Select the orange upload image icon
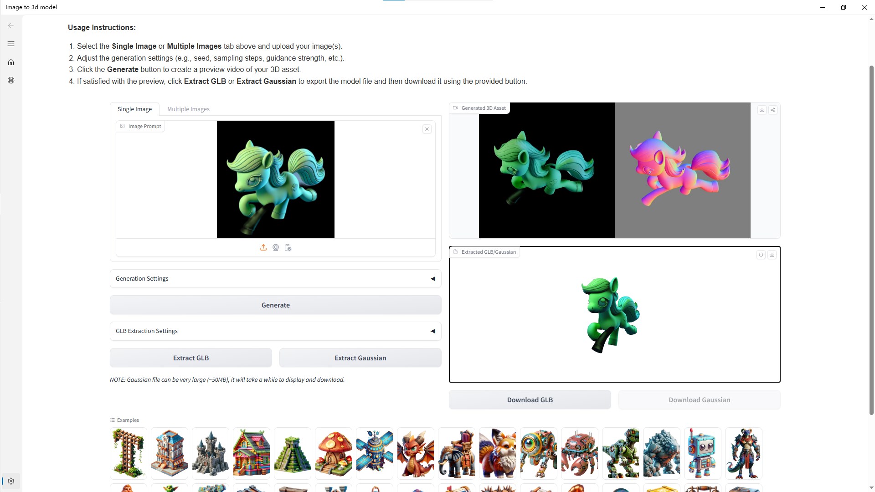The width and height of the screenshot is (875, 492). point(263,247)
